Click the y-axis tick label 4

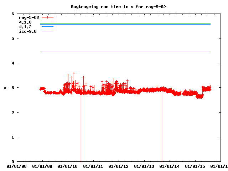coord(13,63)
